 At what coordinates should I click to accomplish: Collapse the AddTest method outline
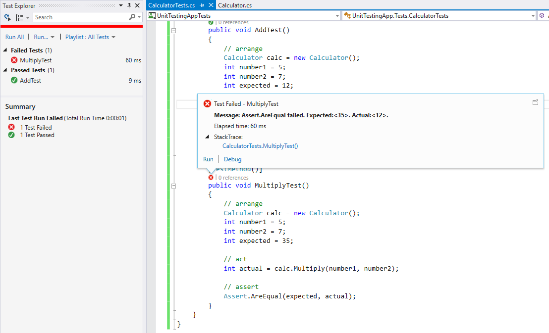coord(173,31)
